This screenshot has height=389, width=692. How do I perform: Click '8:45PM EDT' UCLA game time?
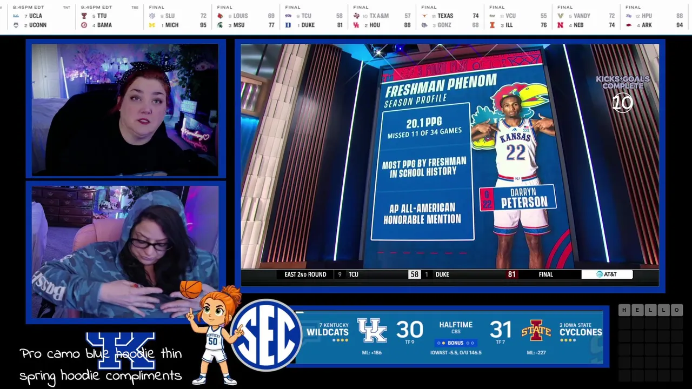tap(29, 8)
